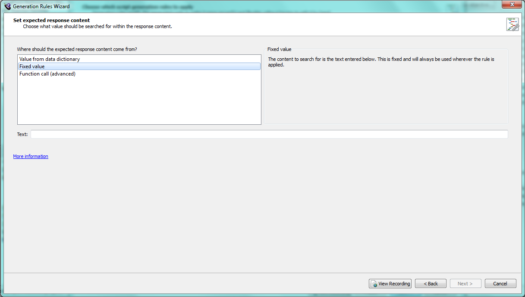Click the wizard script icon in header
Screen dimensions: 525x297
(x=512, y=24)
